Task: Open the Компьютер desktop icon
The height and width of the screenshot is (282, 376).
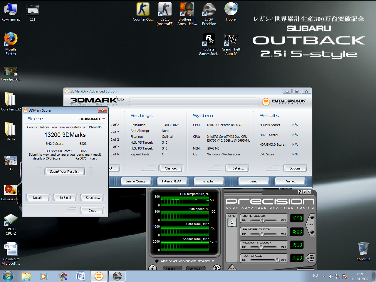Action: pos(11,12)
